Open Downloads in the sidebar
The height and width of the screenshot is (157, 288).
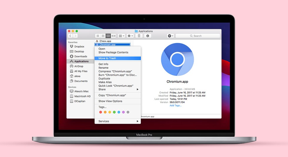coord(81,56)
